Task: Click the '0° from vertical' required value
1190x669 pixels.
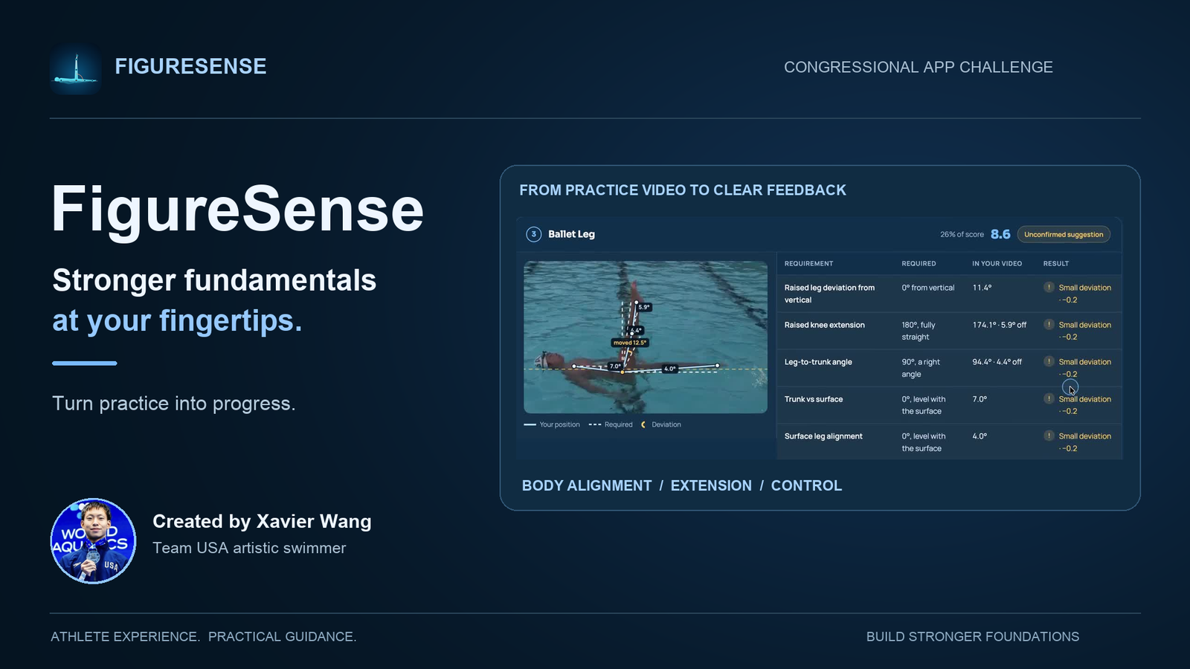Action: pyautogui.click(x=928, y=288)
